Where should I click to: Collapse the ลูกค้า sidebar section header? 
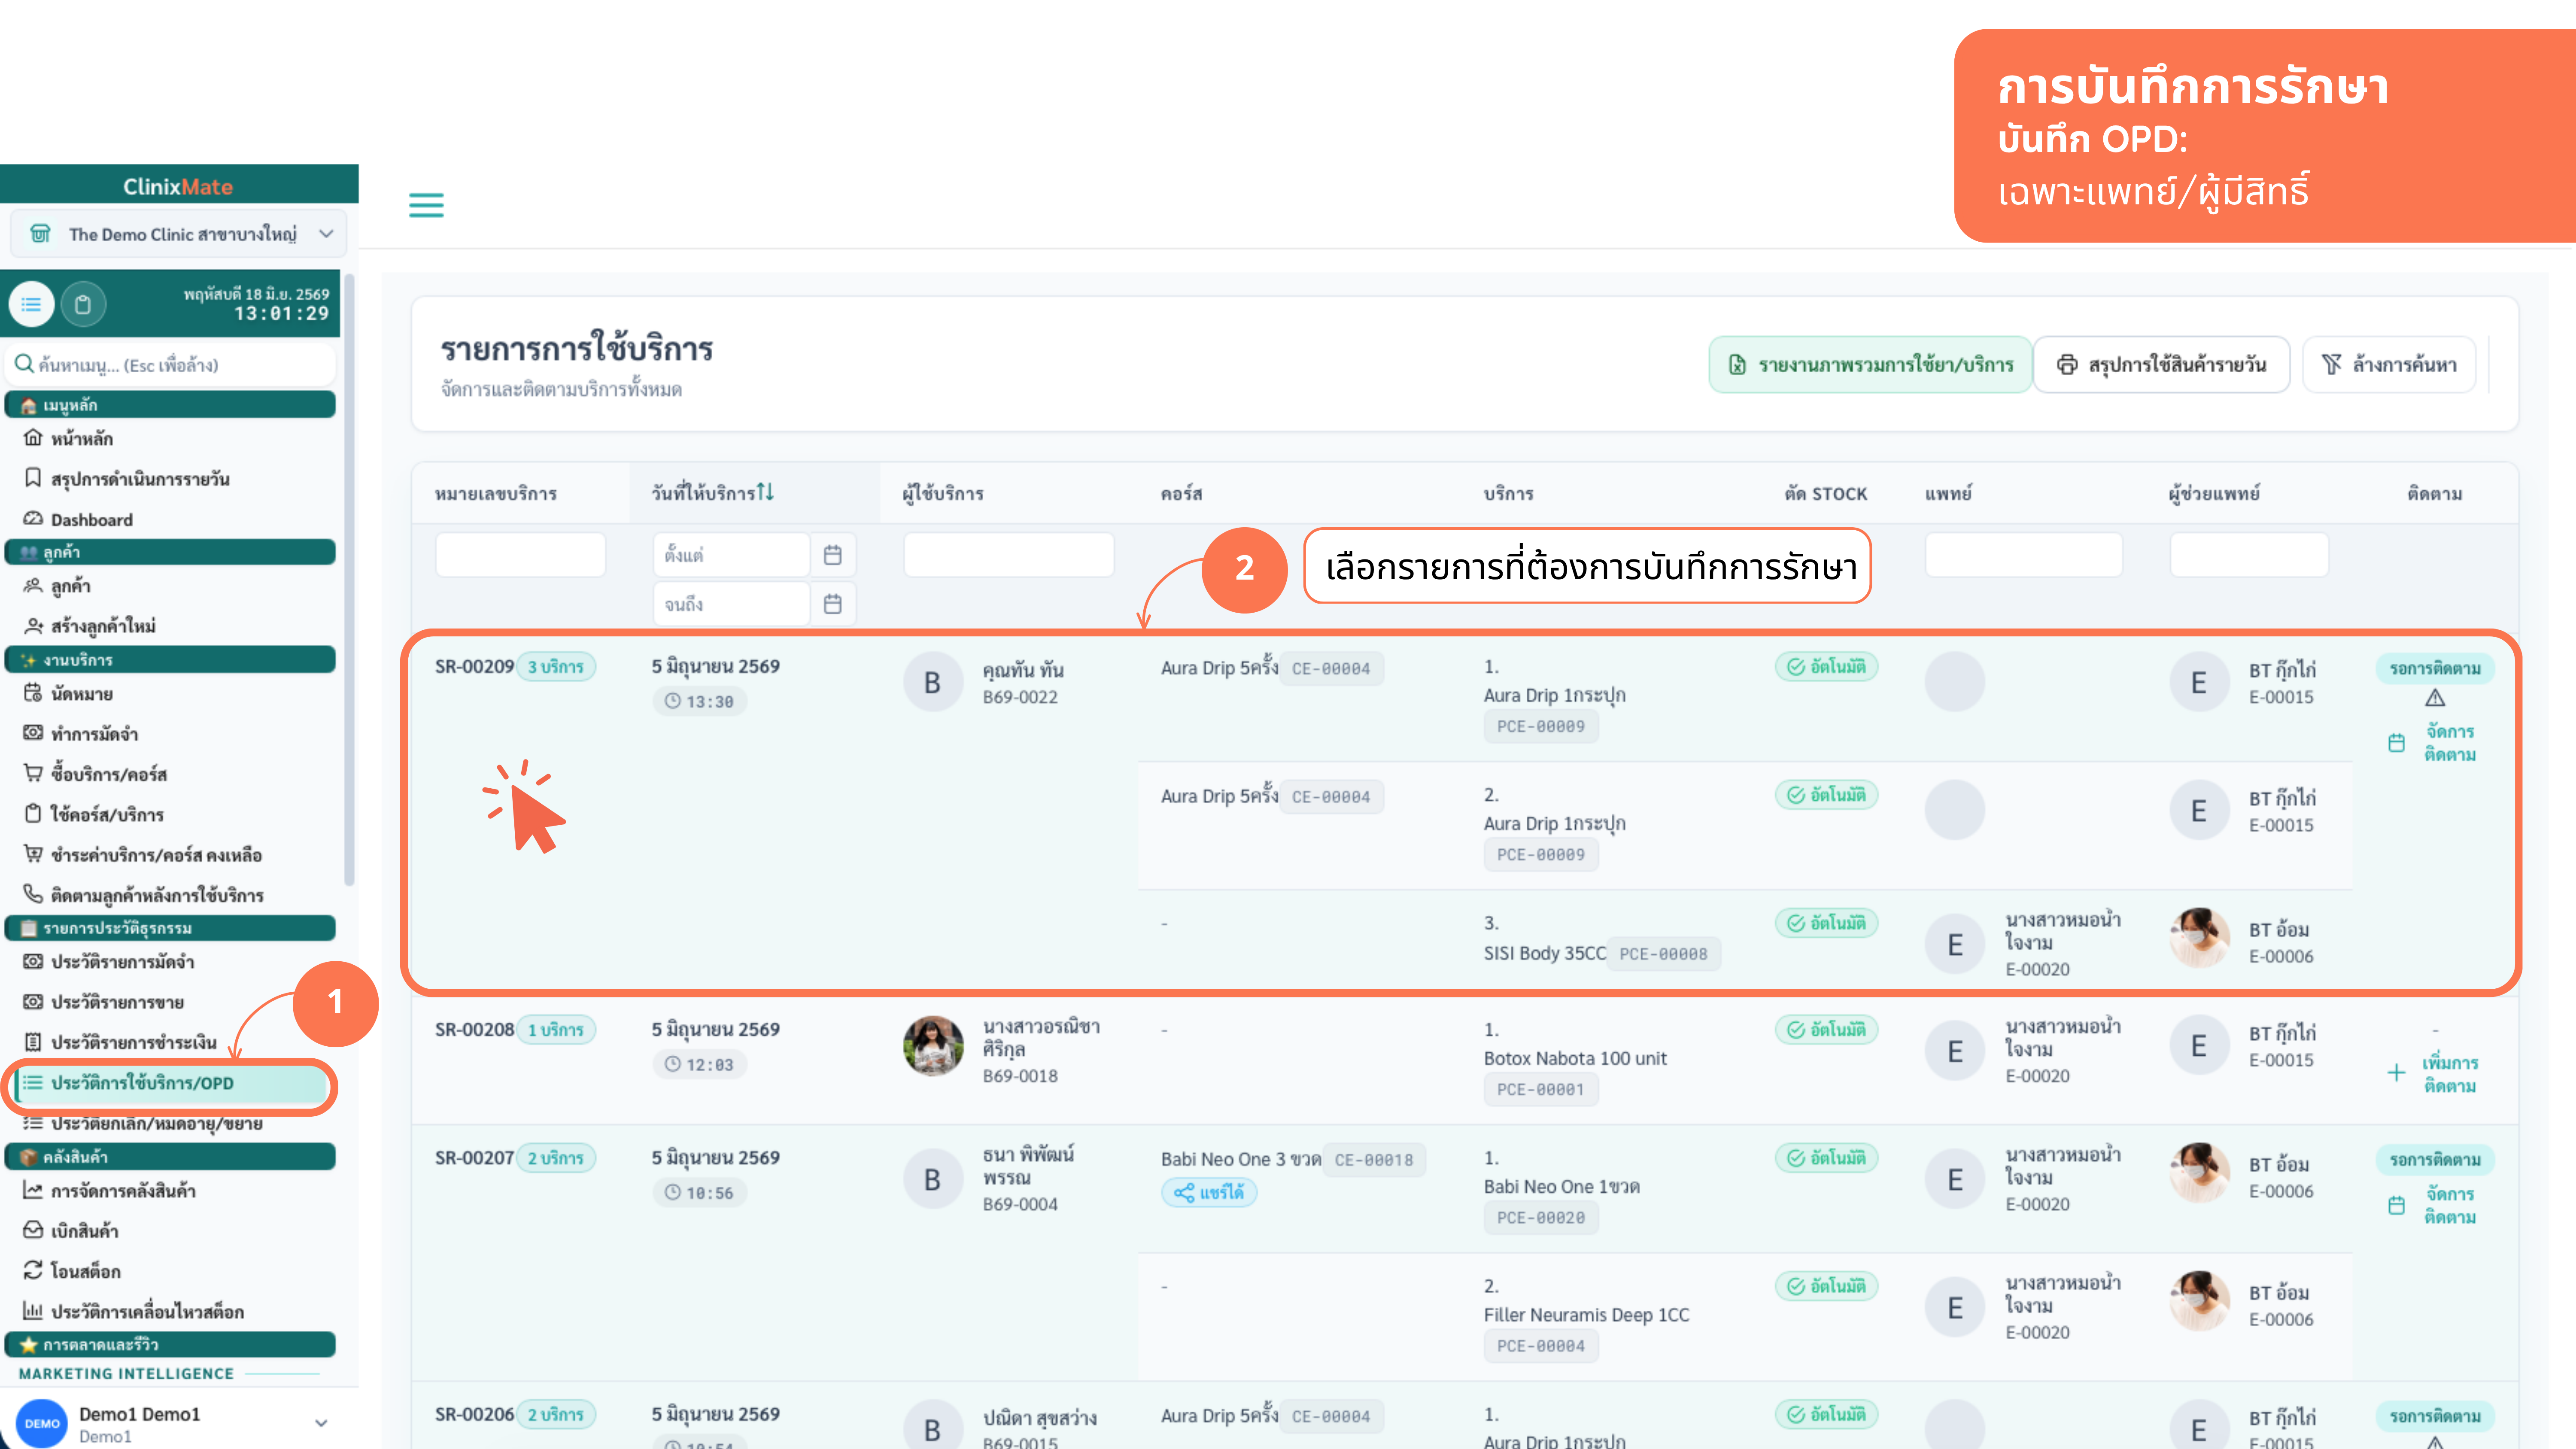pyautogui.click(x=170, y=552)
